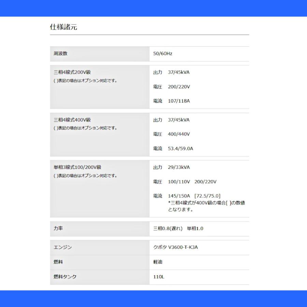Click the 53.4/59.0A current value
307x307 pixels.
click(180, 148)
